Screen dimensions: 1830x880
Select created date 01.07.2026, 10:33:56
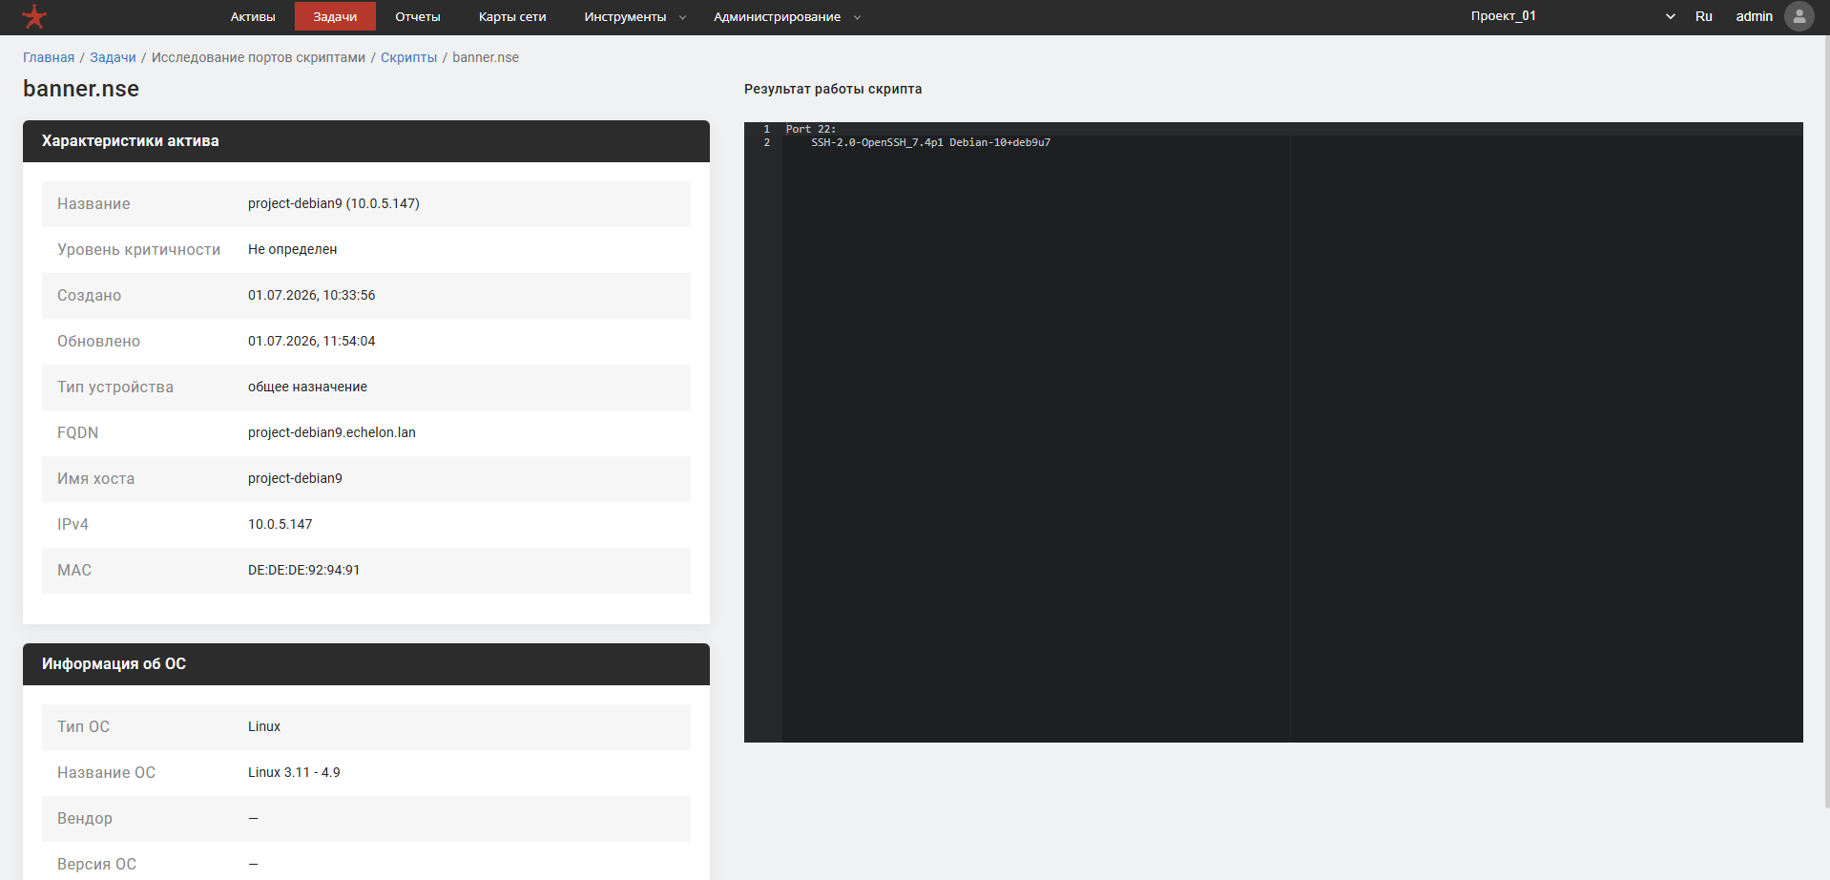pyautogui.click(x=311, y=295)
